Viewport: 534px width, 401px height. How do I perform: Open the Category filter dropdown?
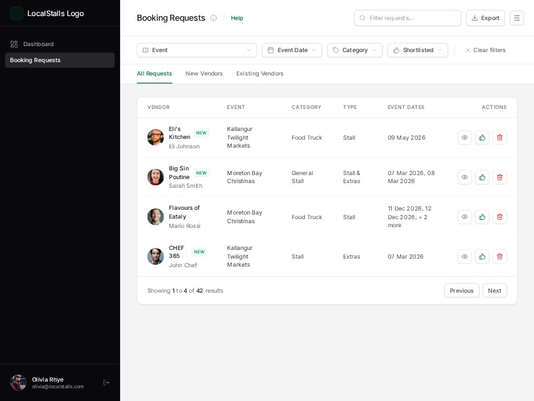tap(354, 50)
